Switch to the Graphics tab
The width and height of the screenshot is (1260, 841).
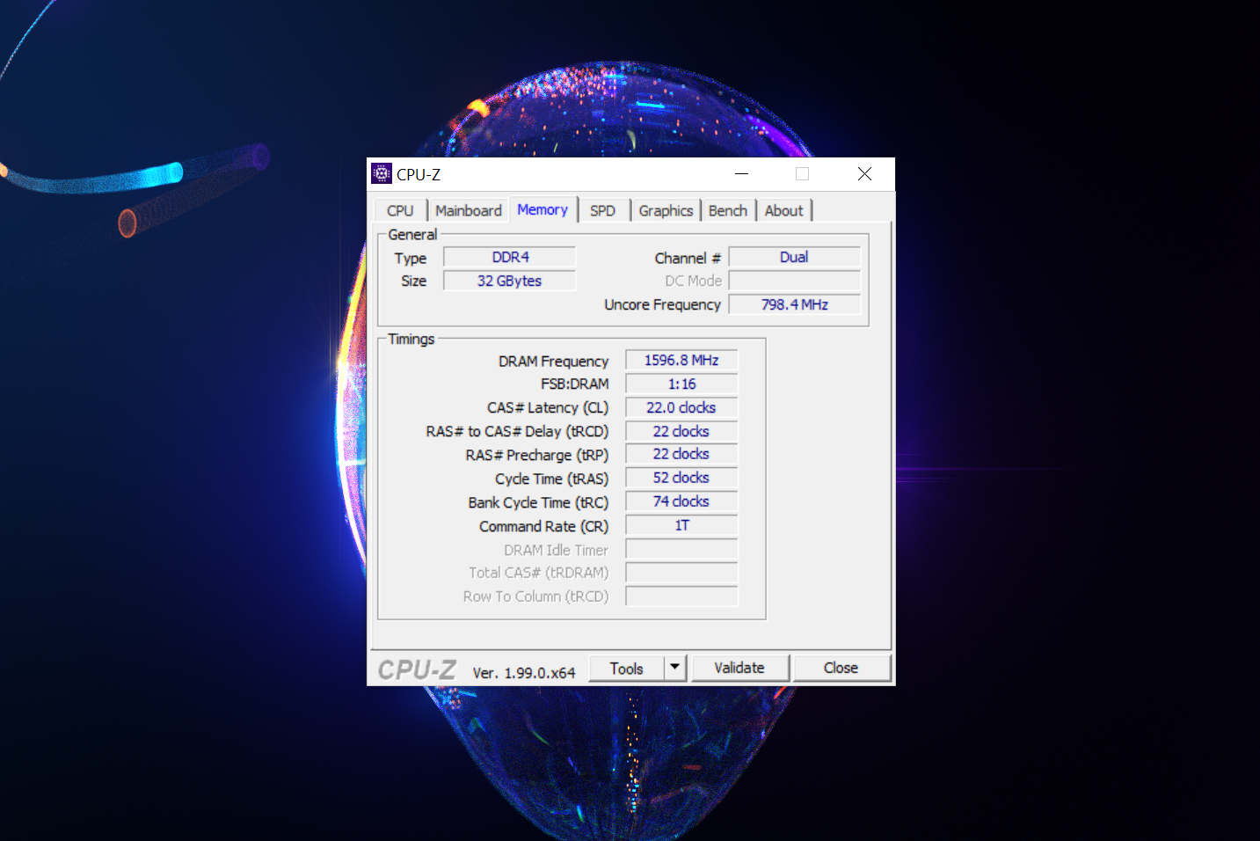(x=666, y=210)
